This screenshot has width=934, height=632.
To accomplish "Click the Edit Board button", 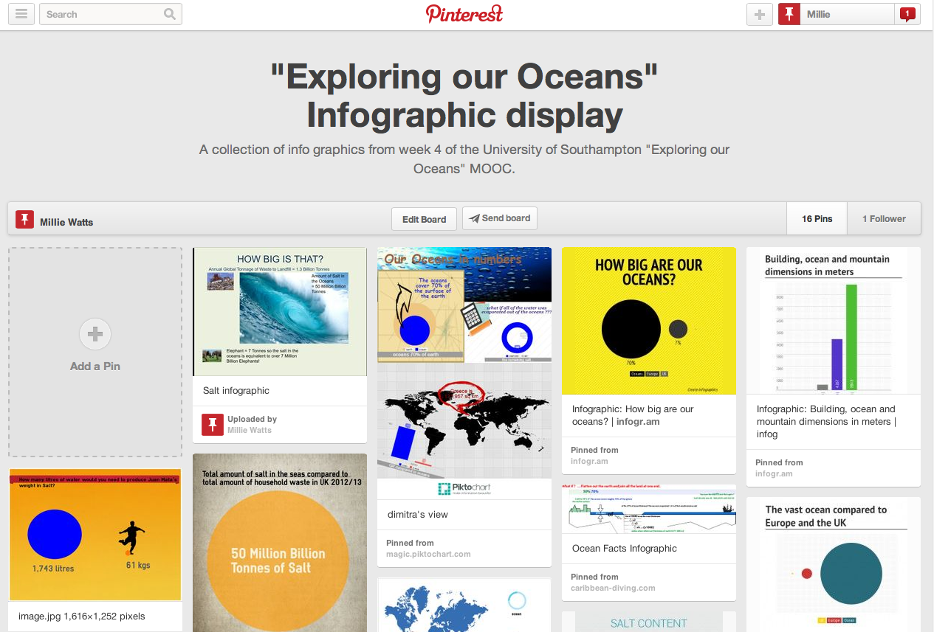I will coord(424,219).
